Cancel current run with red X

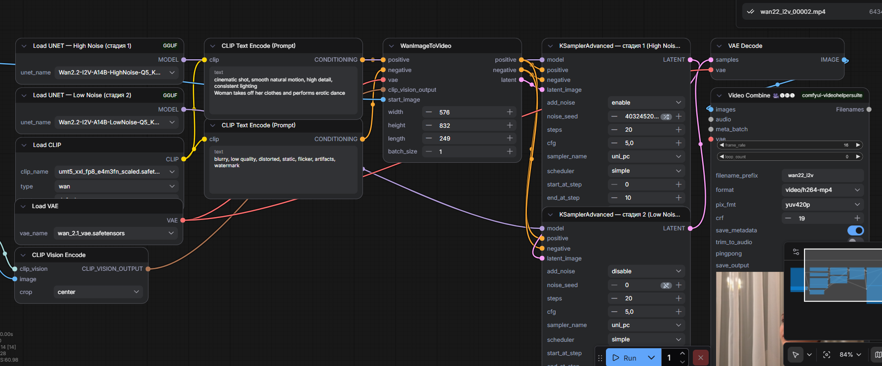pyautogui.click(x=700, y=358)
